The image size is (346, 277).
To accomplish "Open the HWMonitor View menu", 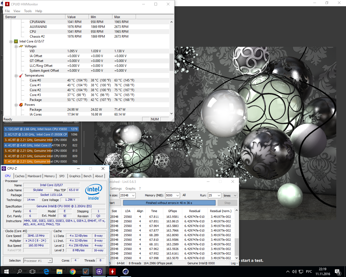I will tap(17, 11).
